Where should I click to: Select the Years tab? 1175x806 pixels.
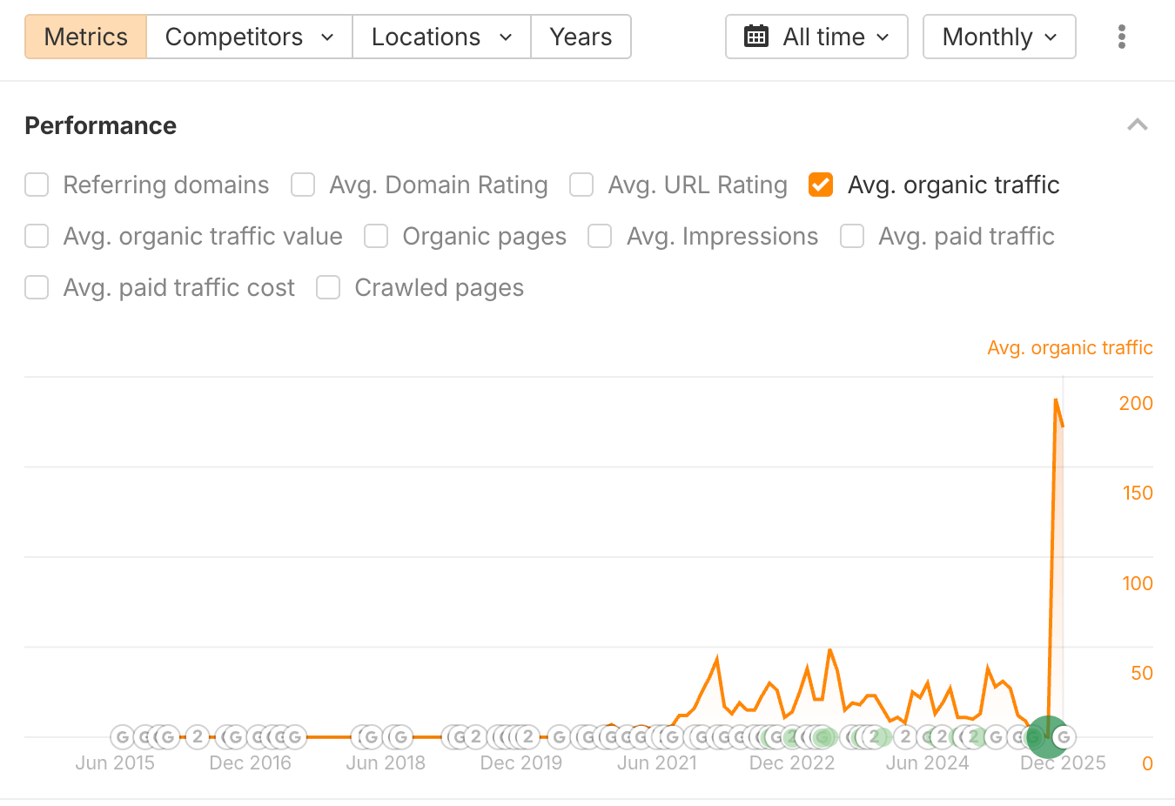(x=581, y=37)
